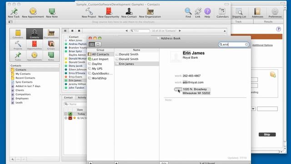The height and width of the screenshot is (164, 291).
Task: Select My UPS group
Action: click(x=100, y=69)
